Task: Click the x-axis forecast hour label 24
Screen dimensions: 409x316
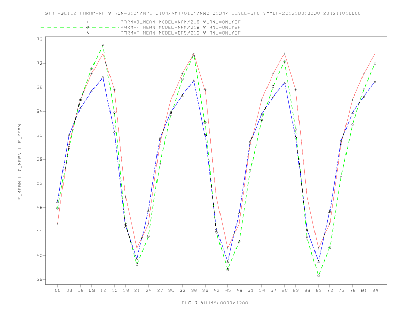Action: (x=148, y=290)
